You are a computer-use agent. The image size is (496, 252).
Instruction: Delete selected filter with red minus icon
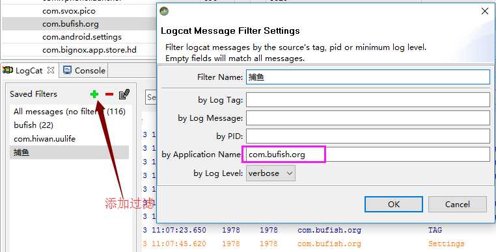point(109,94)
